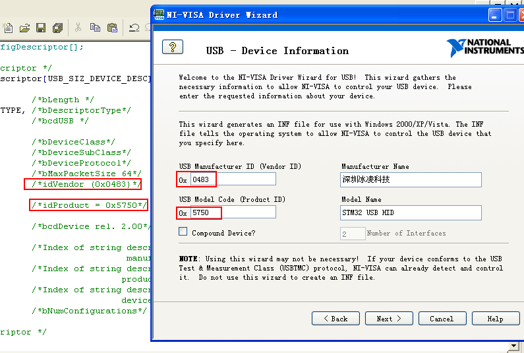Screen dimensions: 524x353
Task: Click the Paste clipboard toolbar icon
Action: click(x=112, y=28)
